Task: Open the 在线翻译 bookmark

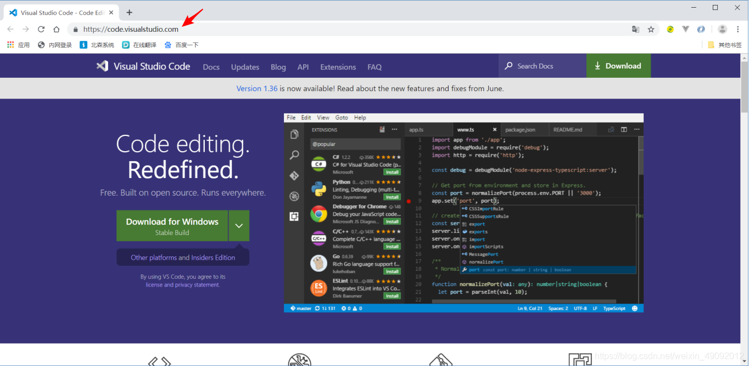Action: point(139,45)
